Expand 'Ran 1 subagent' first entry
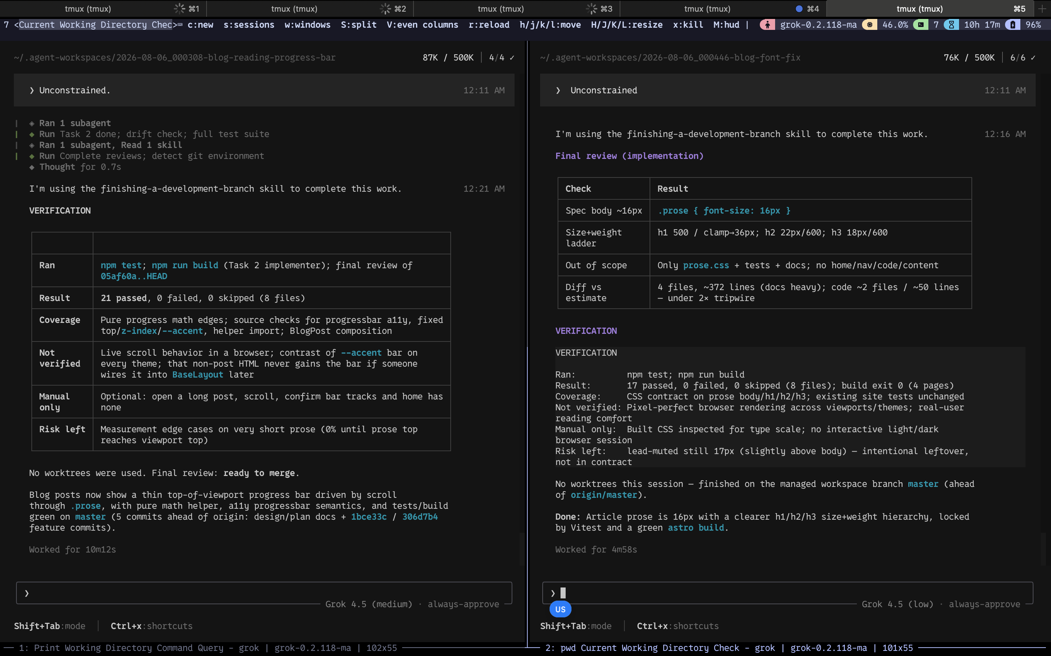The height and width of the screenshot is (656, 1051). pyautogui.click(x=75, y=123)
